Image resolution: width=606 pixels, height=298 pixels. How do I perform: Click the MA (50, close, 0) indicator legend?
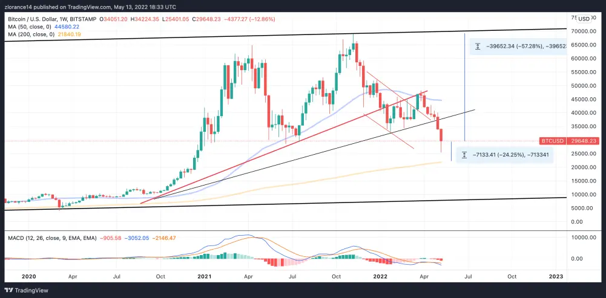pos(28,27)
